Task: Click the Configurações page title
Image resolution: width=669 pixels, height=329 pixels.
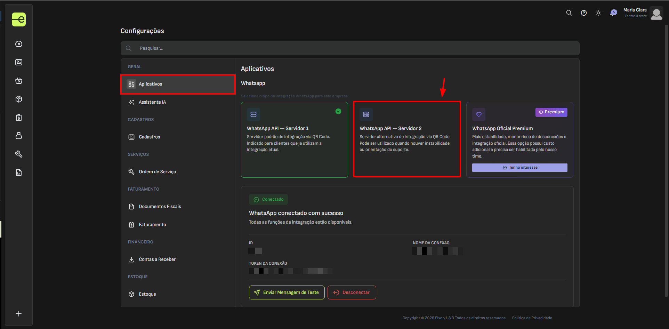Action: [142, 31]
